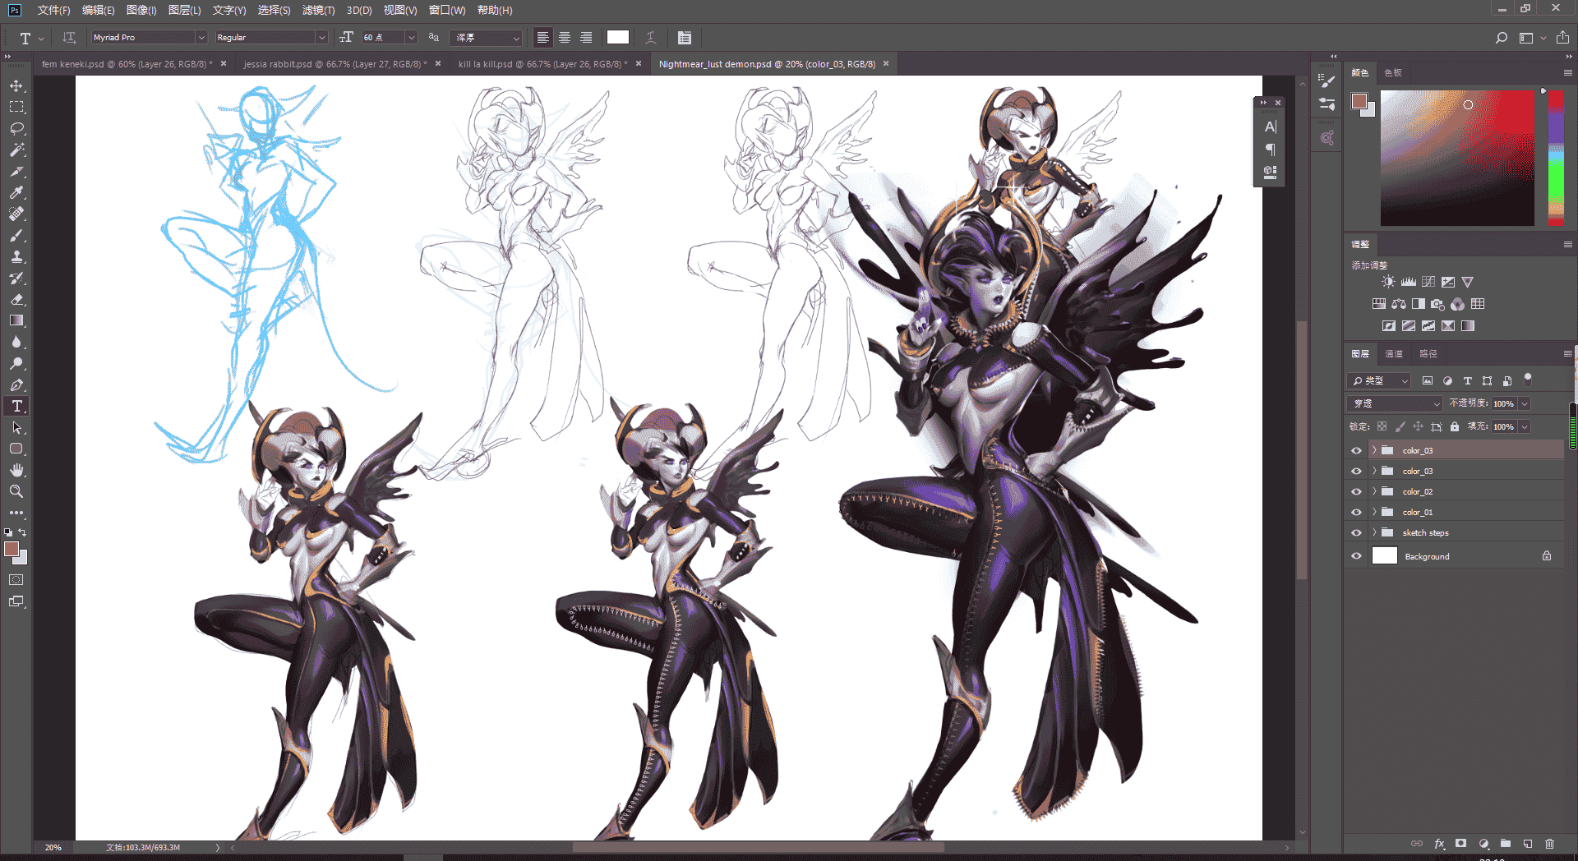Toggle visibility of color_01 group
The height and width of the screenshot is (861, 1578).
(1356, 513)
